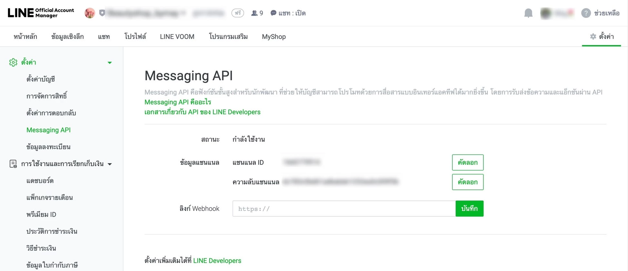Open ข้อมูลใบกำกับภาษี in sidebar
The width and height of the screenshot is (628, 271).
tap(52, 265)
